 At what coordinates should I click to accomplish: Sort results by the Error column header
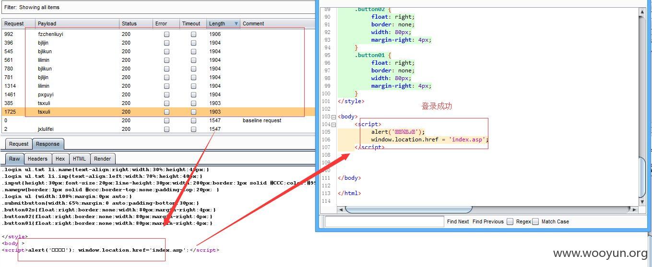click(x=166, y=23)
